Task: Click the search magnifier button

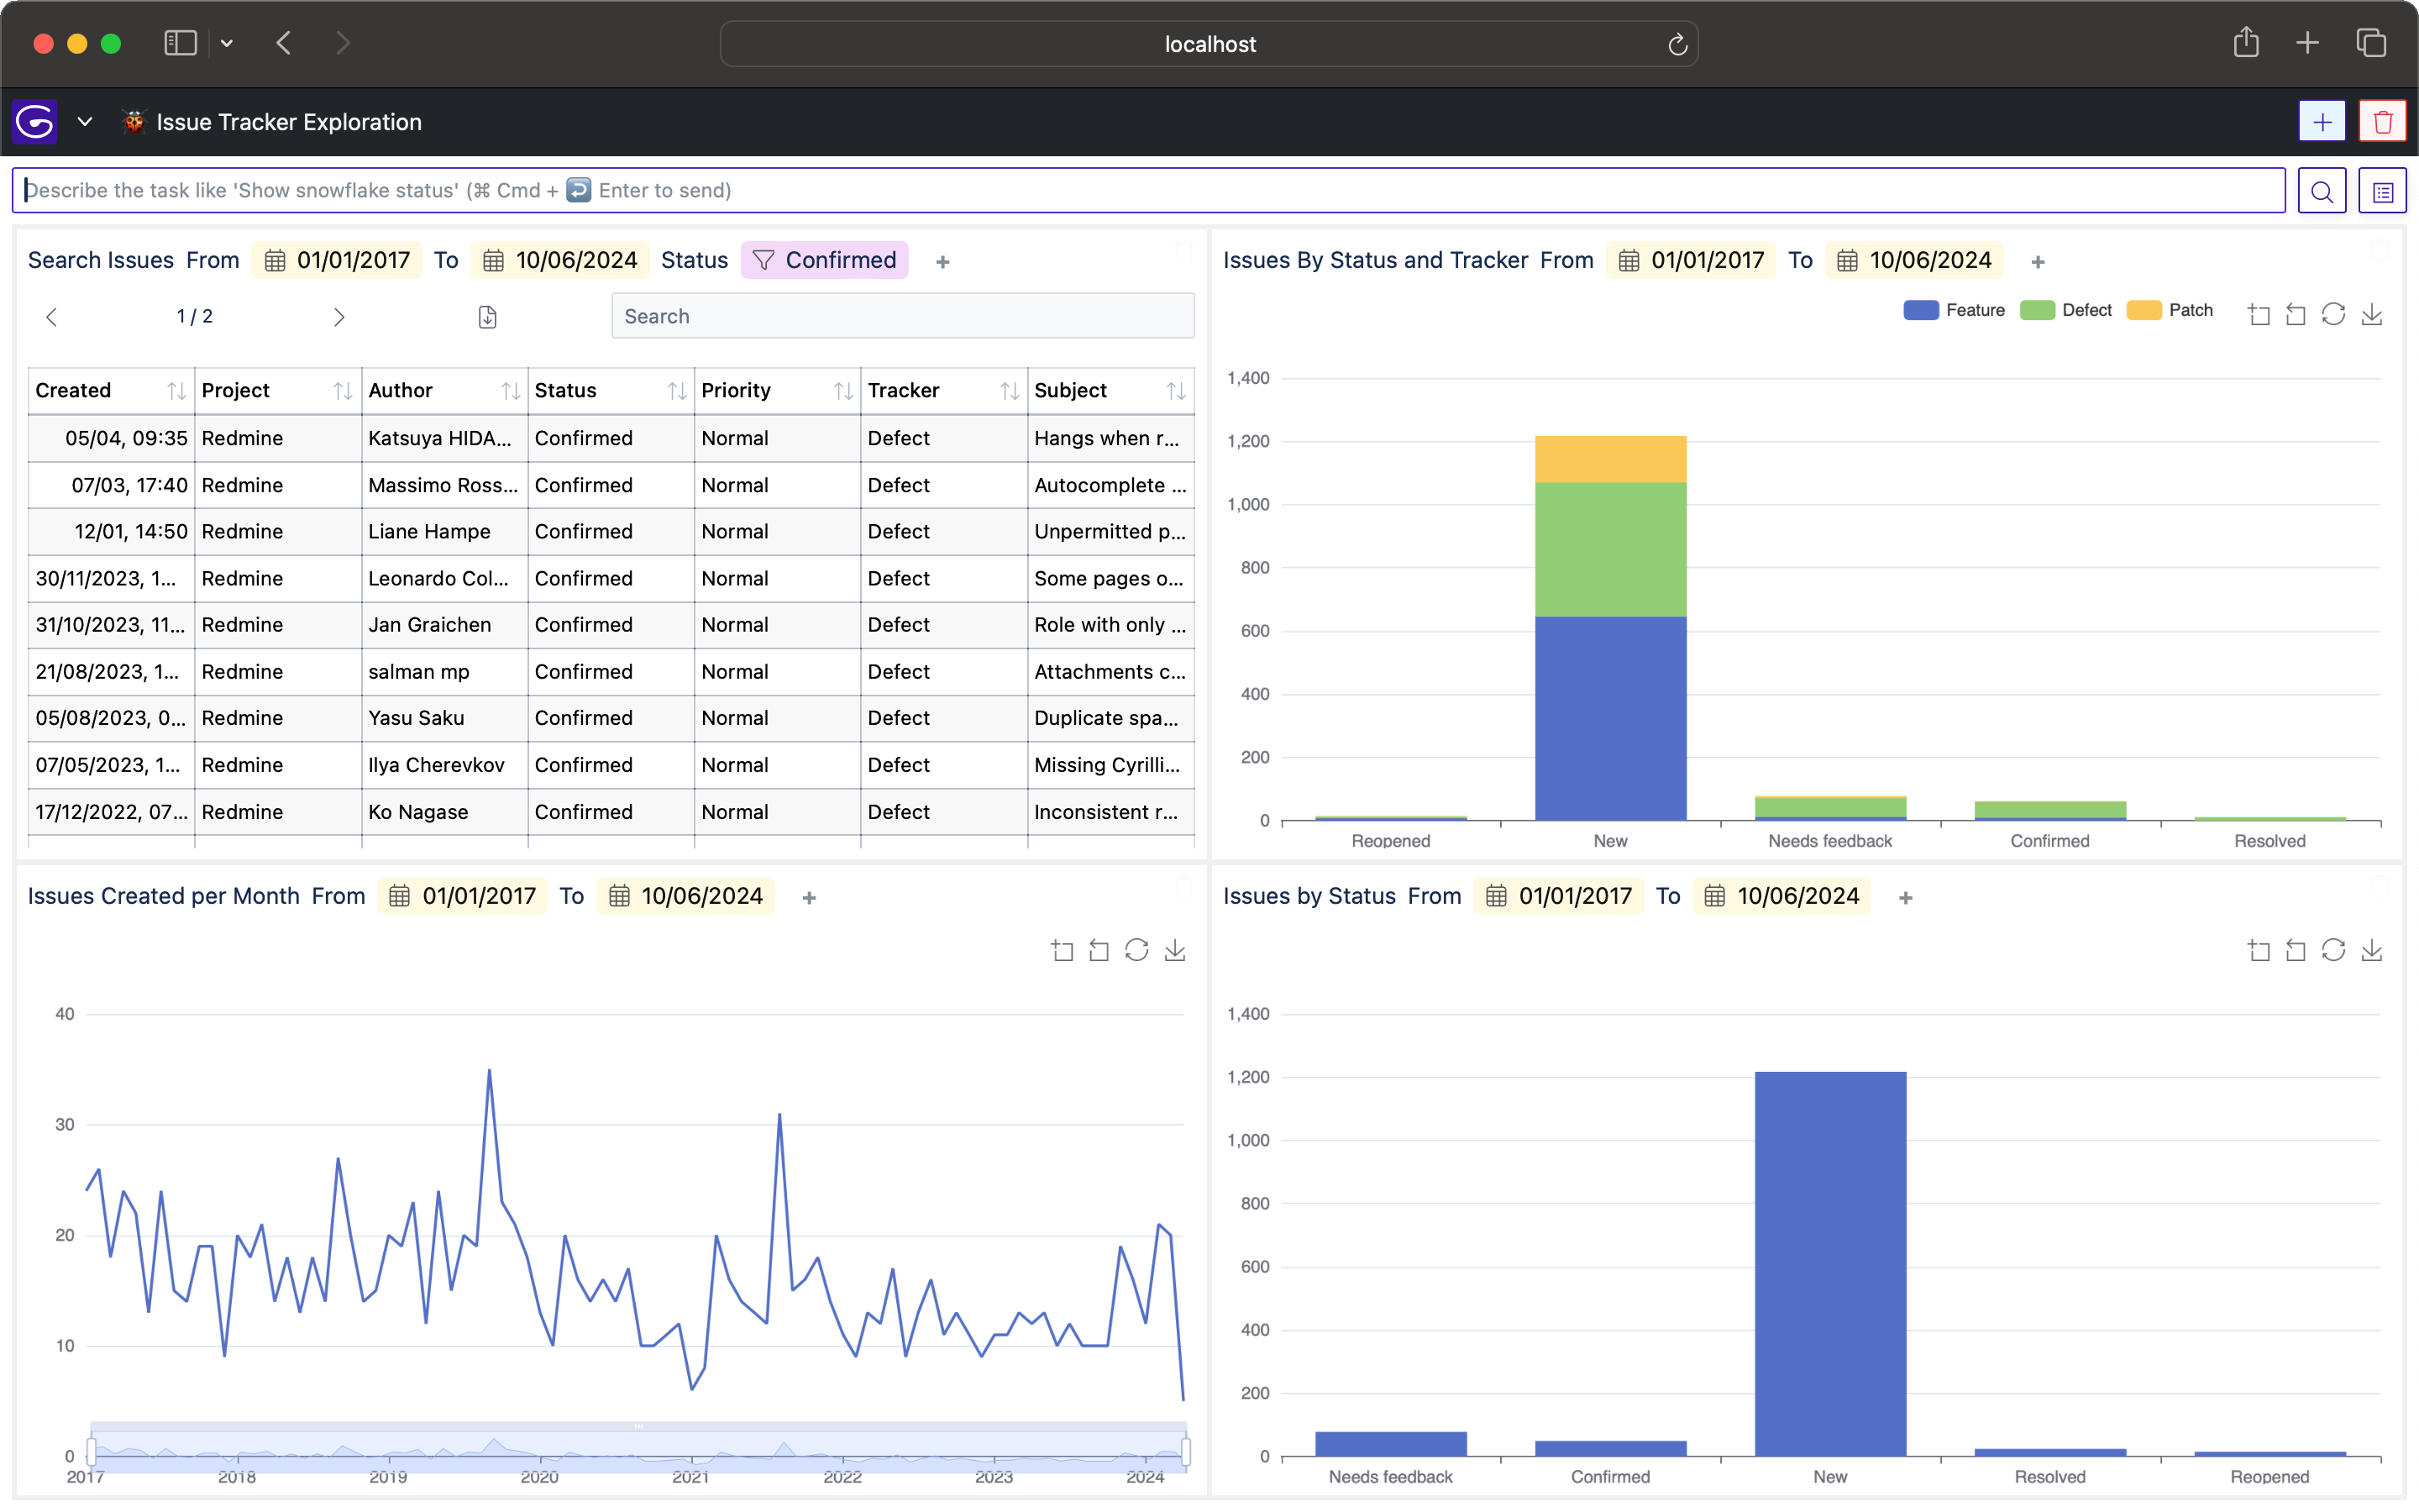Action: point(2322,191)
